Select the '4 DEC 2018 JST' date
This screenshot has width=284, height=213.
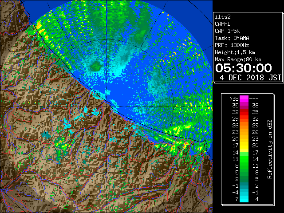(x=250, y=78)
